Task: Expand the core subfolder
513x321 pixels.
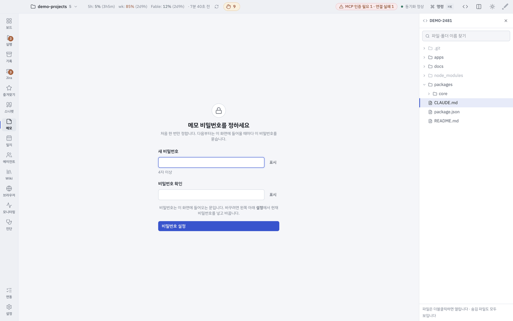Action: coord(429,94)
